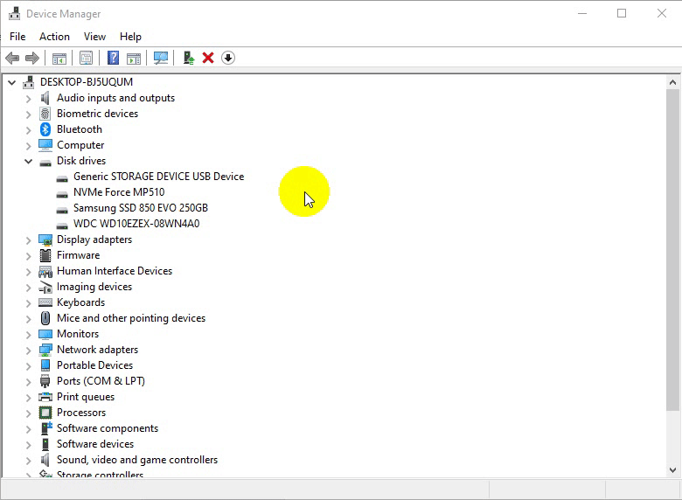Click the Monitors label

click(78, 333)
